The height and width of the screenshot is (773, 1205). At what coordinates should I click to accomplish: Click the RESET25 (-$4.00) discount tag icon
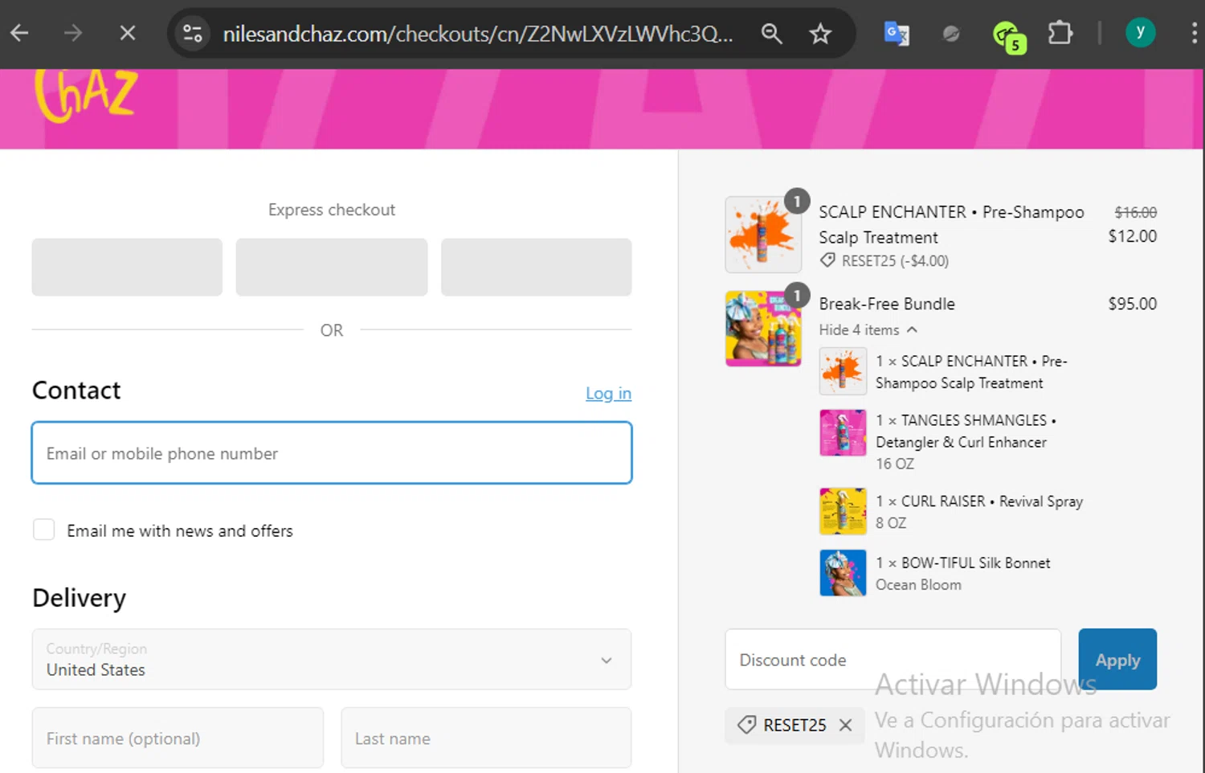[x=827, y=260]
